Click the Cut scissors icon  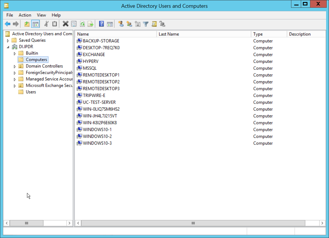click(x=46, y=24)
